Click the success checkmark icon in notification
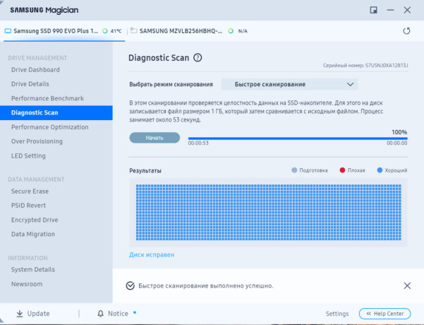 point(131,285)
